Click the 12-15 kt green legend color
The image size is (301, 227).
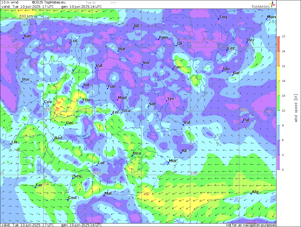[279, 103]
